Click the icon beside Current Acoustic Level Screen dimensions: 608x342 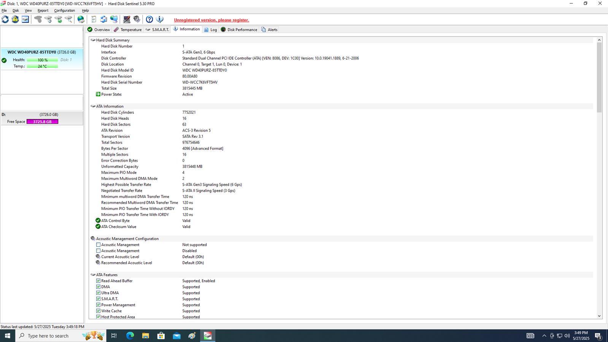pyautogui.click(x=98, y=257)
